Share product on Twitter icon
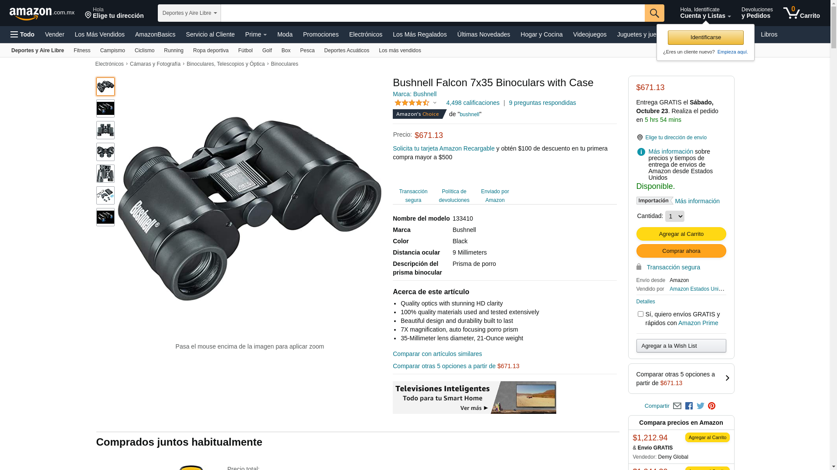The width and height of the screenshot is (837, 470). click(701, 406)
